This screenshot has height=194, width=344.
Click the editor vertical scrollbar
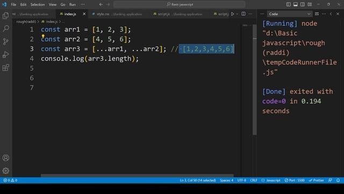[254, 80]
